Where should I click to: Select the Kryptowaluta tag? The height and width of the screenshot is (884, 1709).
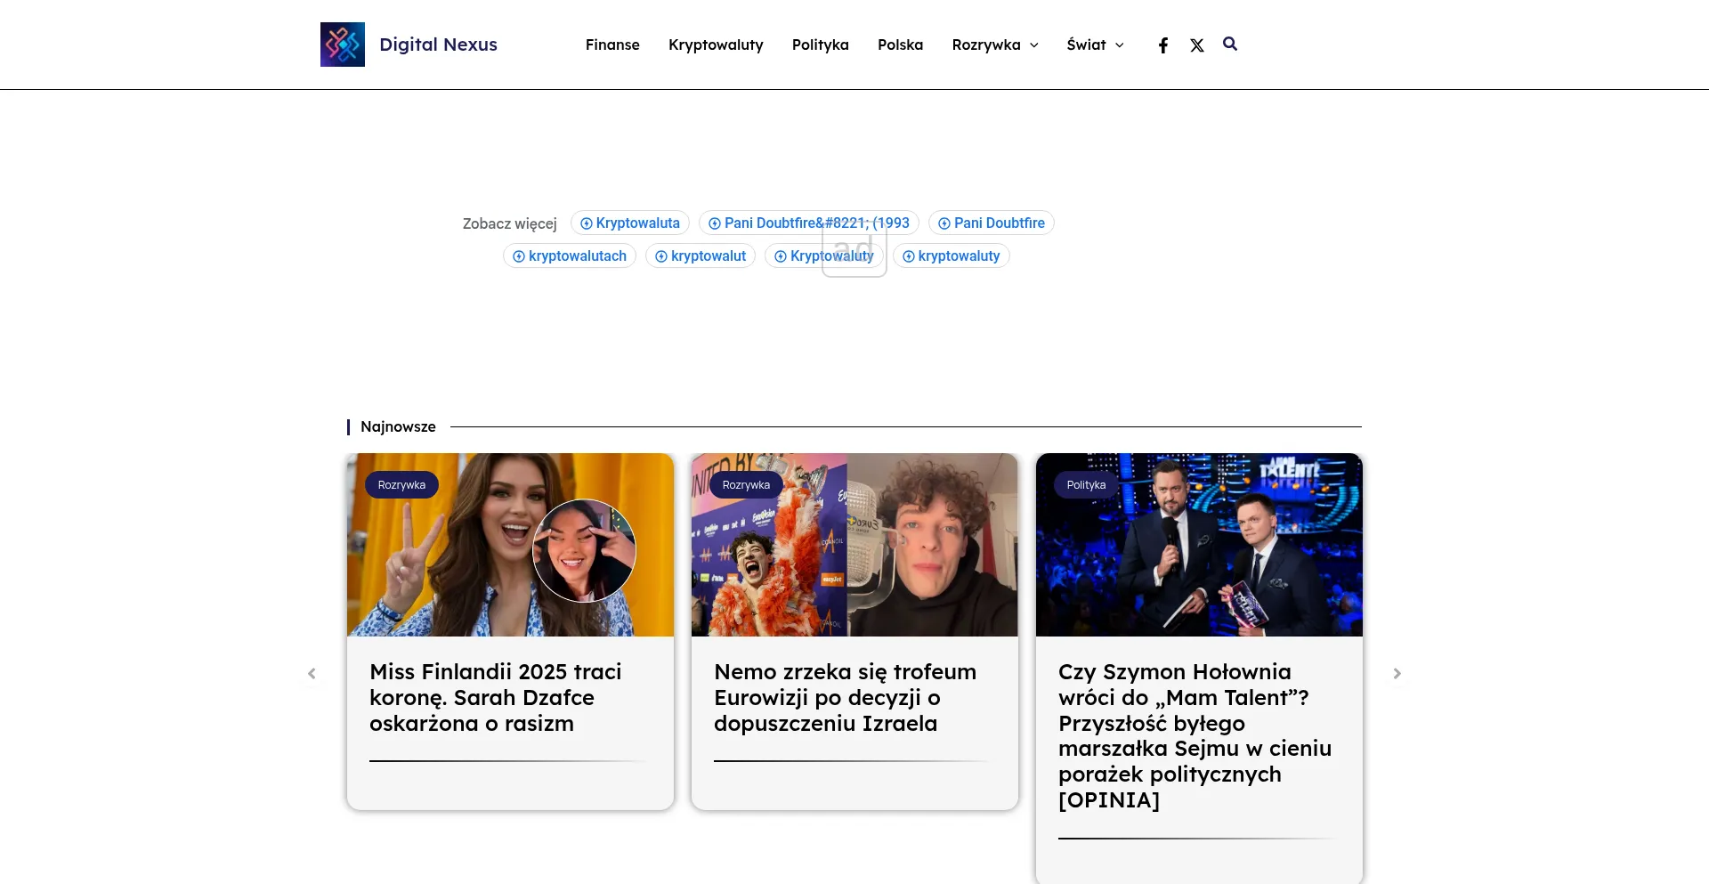pyautogui.click(x=630, y=223)
